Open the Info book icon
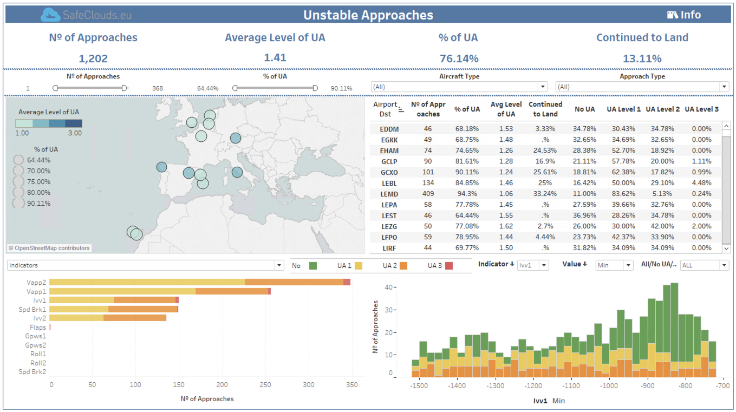 click(673, 15)
